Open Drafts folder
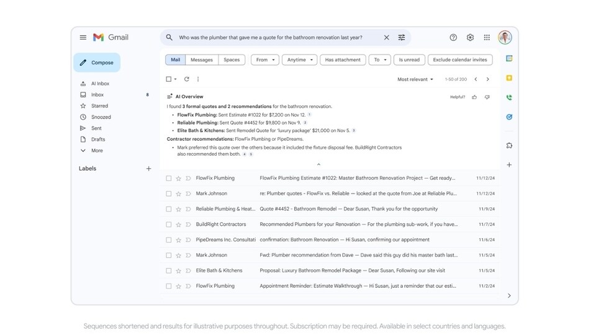This screenshot has height=335, width=596. point(98,140)
